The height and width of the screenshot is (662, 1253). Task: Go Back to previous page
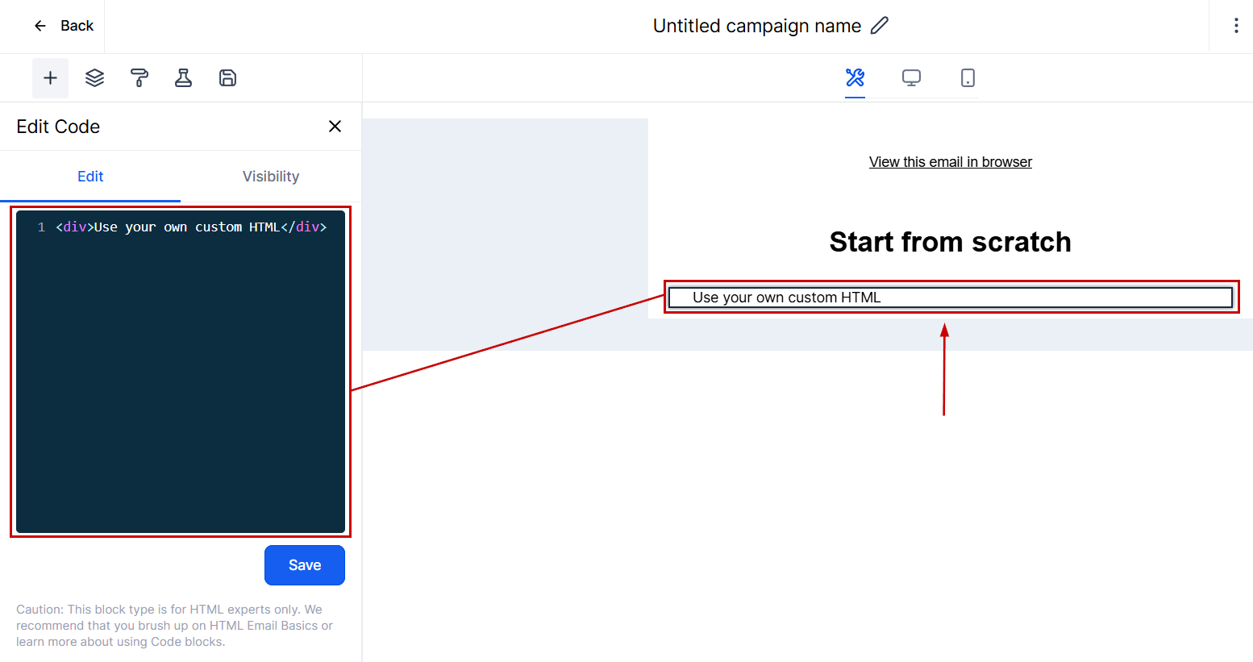point(64,26)
